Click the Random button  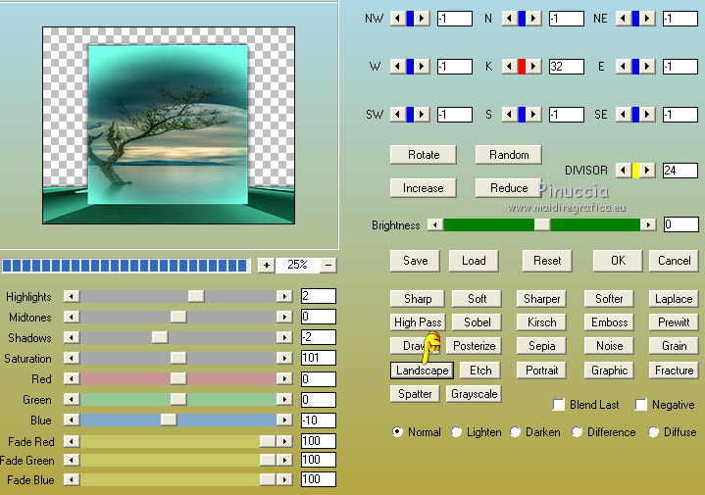[509, 155]
